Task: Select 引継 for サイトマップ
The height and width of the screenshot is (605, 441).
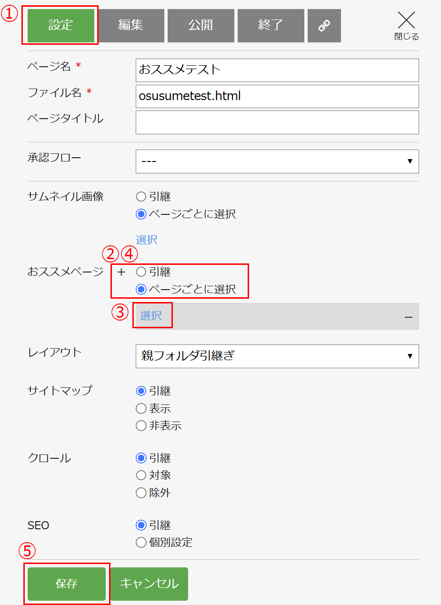Action: (x=141, y=391)
